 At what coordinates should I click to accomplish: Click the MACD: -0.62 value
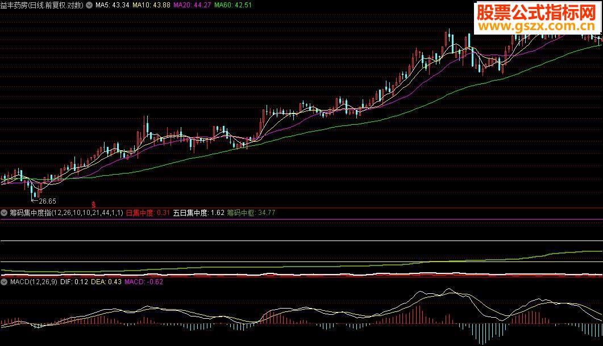point(144,282)
